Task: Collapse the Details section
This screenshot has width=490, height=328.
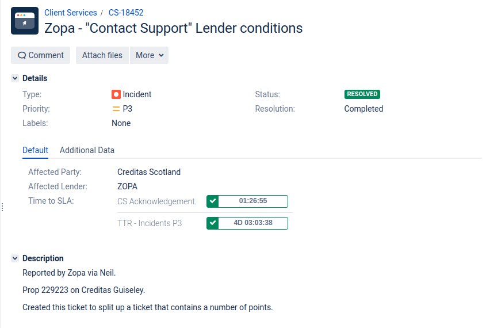Action: click(x=15, y=78)
